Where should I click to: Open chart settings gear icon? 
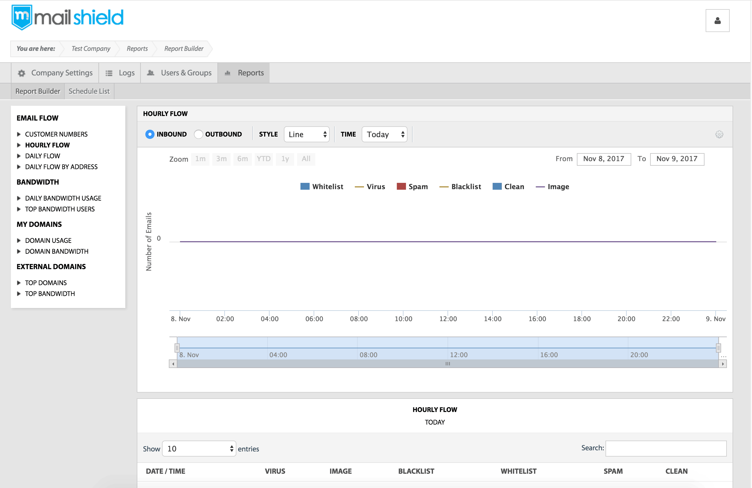tap(719, 134)
